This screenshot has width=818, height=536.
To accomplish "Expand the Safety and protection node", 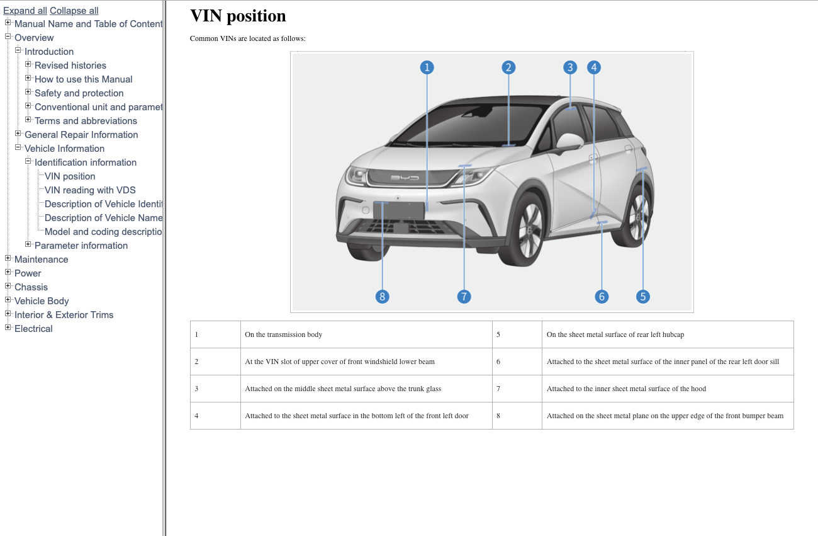I will (28, 93).
